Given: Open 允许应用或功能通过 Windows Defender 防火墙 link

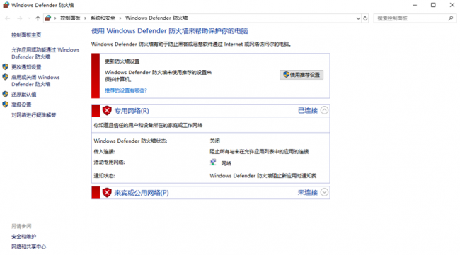Looking at the screenshot, I should [x=45, y=53].
